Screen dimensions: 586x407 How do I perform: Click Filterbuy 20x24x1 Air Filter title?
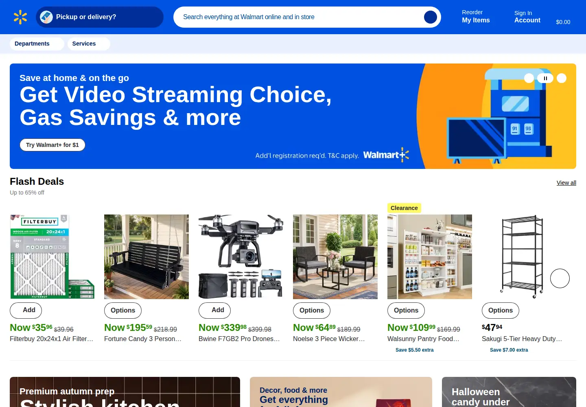tap(52, 339)
